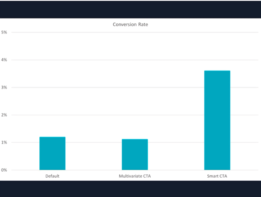The width and height of the screenshot is (261, 197).
Task: Click the tall Smart CTA bar
Action: tap(217, 120)
